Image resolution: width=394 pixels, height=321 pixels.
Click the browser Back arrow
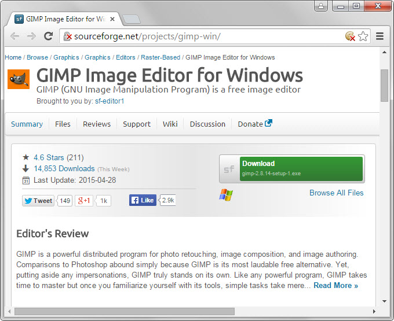15,36
